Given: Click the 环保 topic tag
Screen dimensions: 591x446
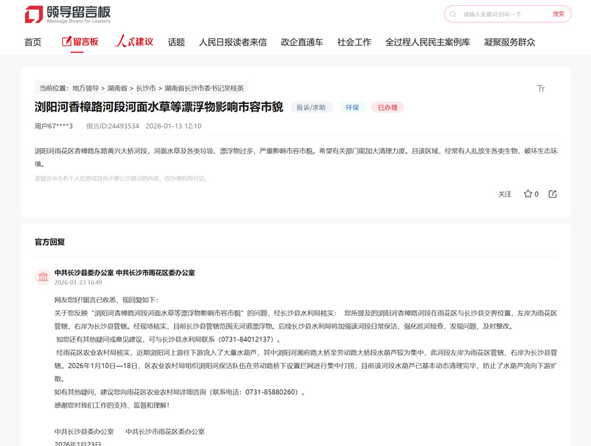Looking at the screenshot, I should (x=351, y=106).
